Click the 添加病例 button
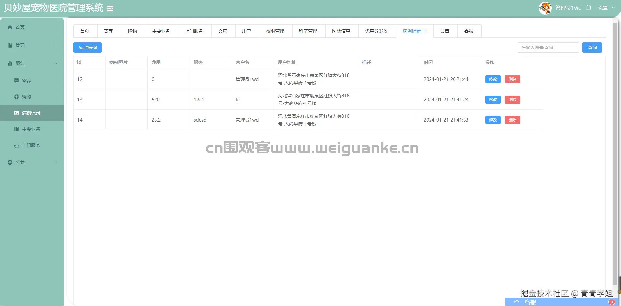Image resolution: width=621 pixels, height=306 pixels. [x=87, y=47]
